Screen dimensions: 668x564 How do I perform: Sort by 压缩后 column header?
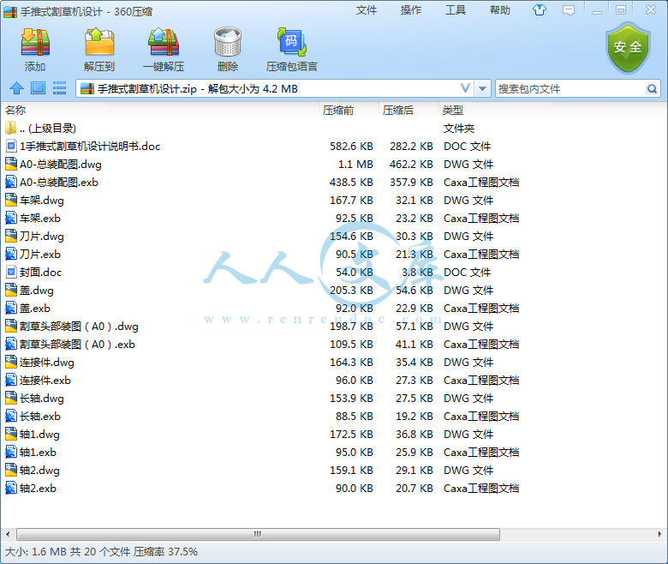[409, 110]
